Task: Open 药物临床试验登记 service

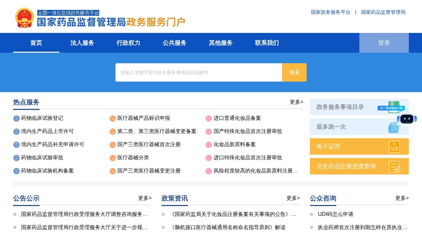Action: [x=42, y=118]
